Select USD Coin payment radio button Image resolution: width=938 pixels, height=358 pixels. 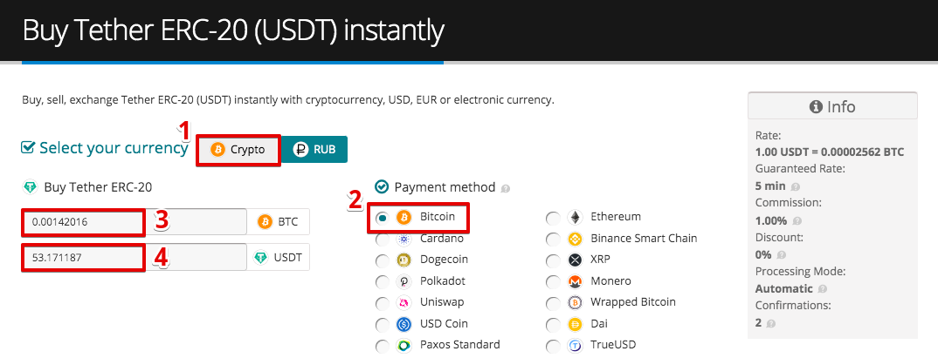(382, 325)
